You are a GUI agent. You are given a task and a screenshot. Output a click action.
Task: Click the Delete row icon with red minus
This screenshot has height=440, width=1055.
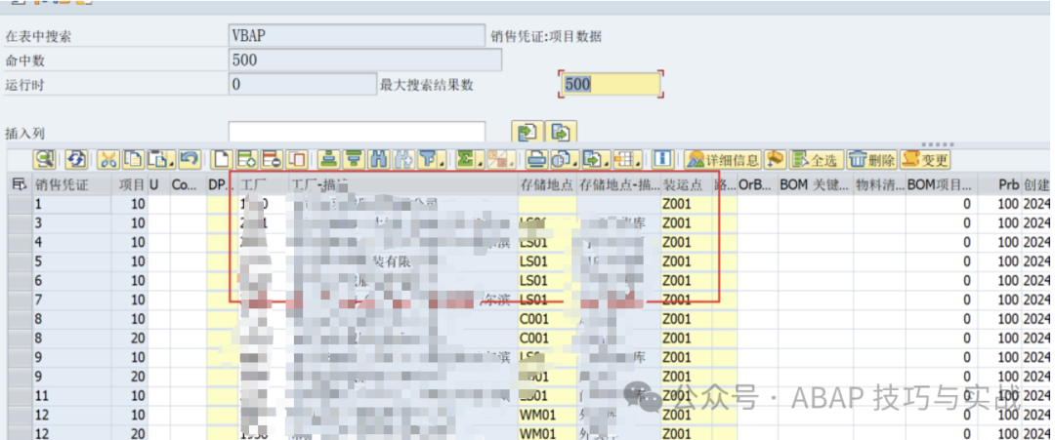pyautogui.click(x=272, y=159)
